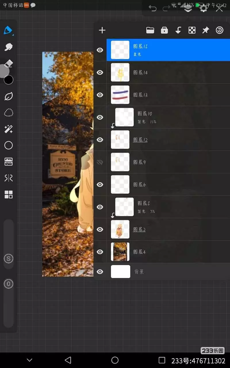Select the brush tool in left toolbar
The width and height of the screenshot is (230, 368).
coord(8,30)
